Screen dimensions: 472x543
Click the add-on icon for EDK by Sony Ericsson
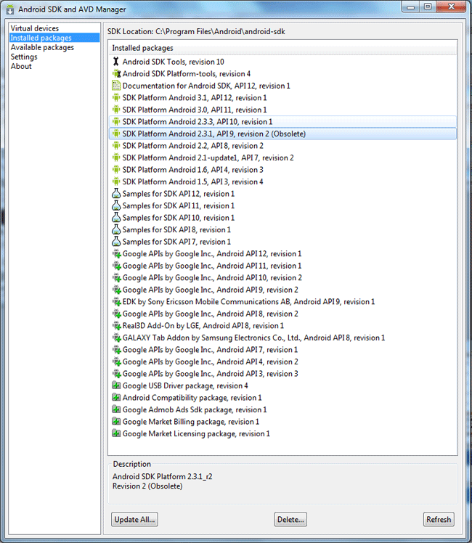coord(117,302)
